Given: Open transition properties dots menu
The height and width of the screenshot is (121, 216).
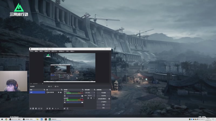Looking at the screenshot, I should [x=94, y=98].
